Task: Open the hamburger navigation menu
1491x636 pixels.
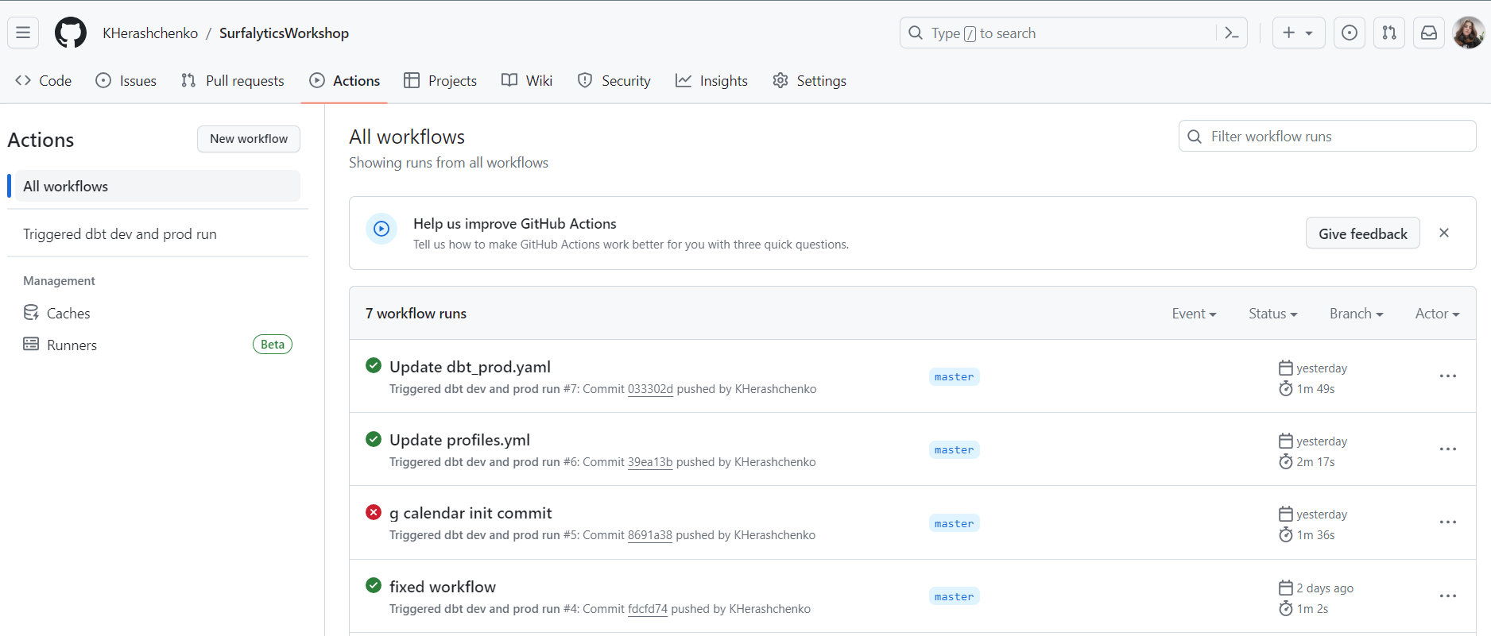Action: point(23,33)
